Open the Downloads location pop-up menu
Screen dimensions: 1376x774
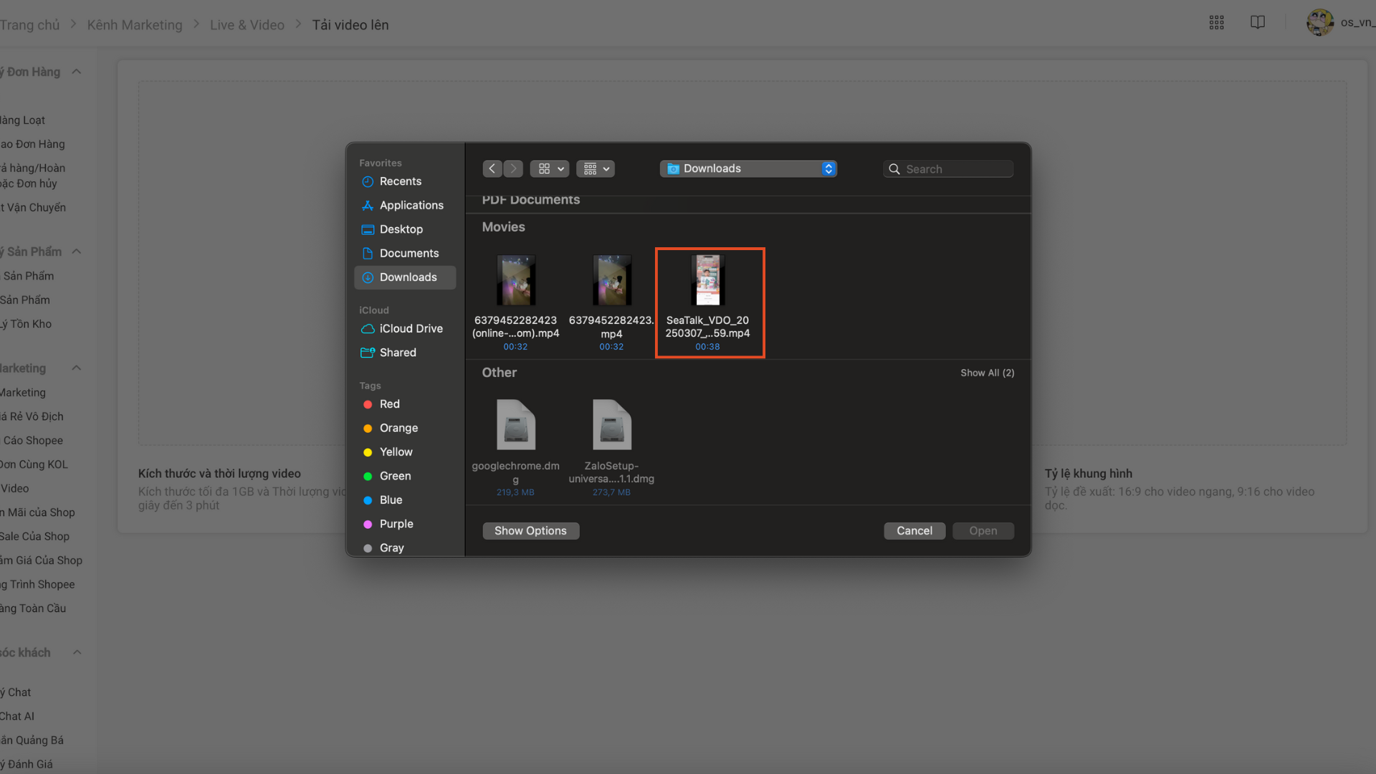pyautogui.click(x=748, y=168)
